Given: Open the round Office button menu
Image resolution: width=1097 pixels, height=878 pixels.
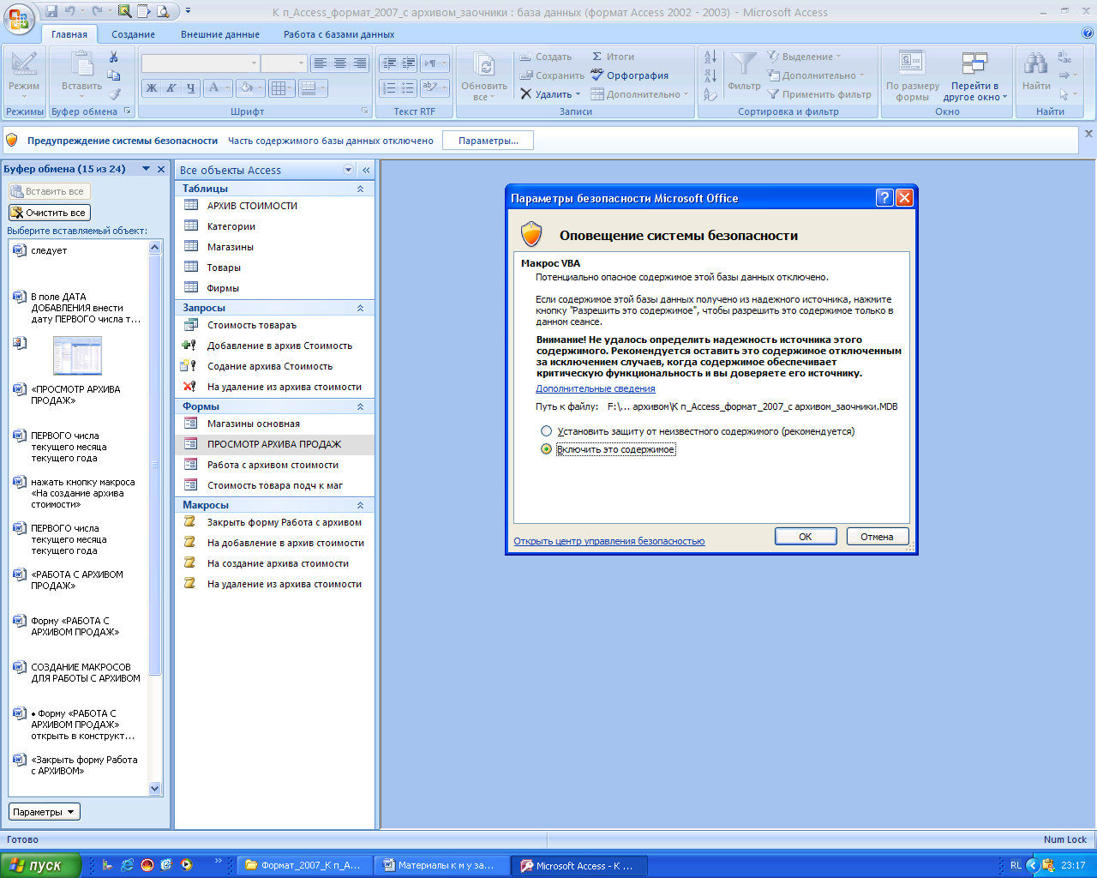Looking at the screenshot, I should coord(19,17).
